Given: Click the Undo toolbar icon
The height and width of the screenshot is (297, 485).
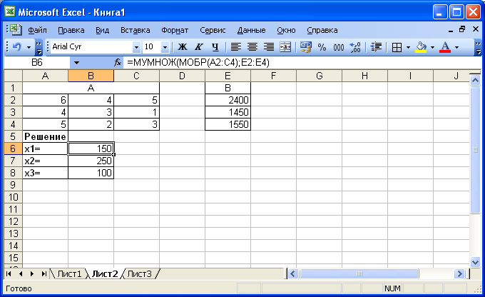Looking at the screenshot, I should pos(17,47).
